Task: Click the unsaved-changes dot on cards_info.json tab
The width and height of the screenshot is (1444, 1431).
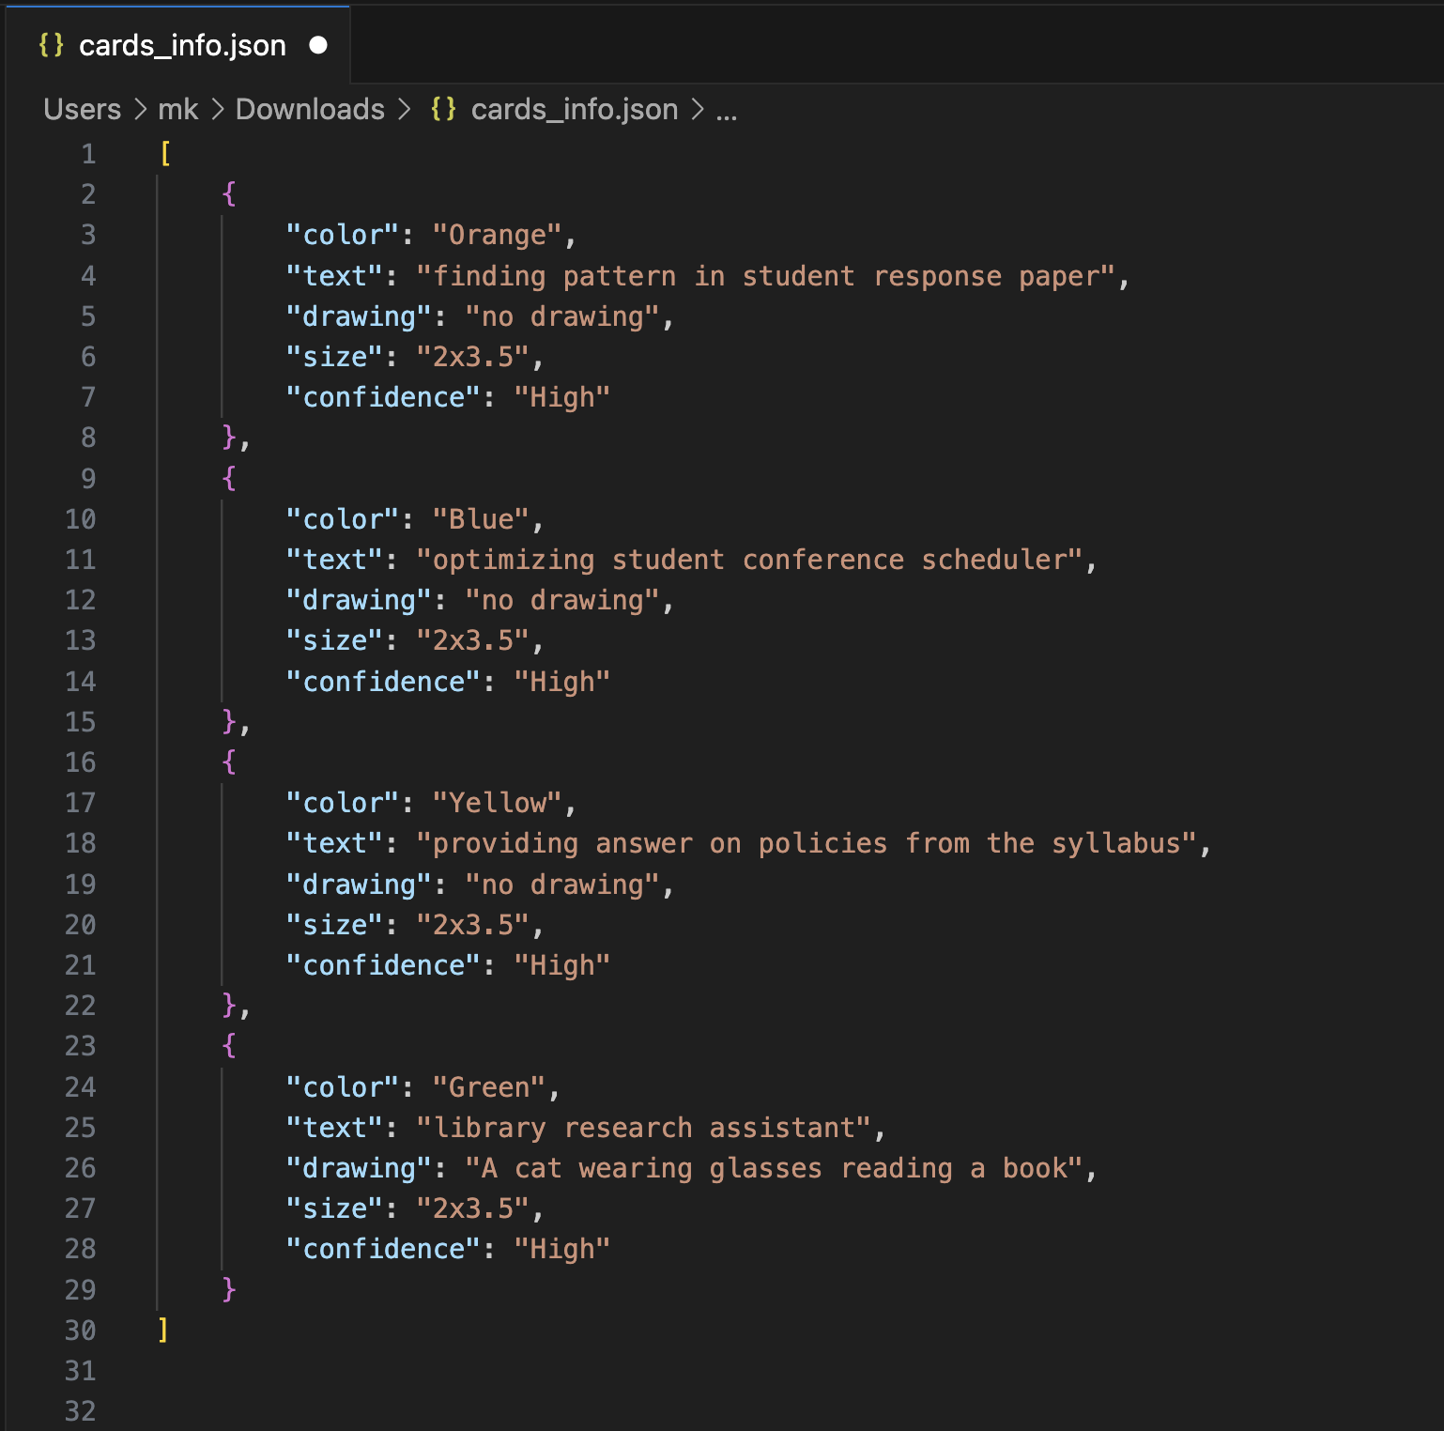Action: [318, 45]
